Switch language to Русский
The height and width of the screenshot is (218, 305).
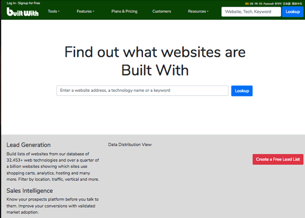coord(269,3)
